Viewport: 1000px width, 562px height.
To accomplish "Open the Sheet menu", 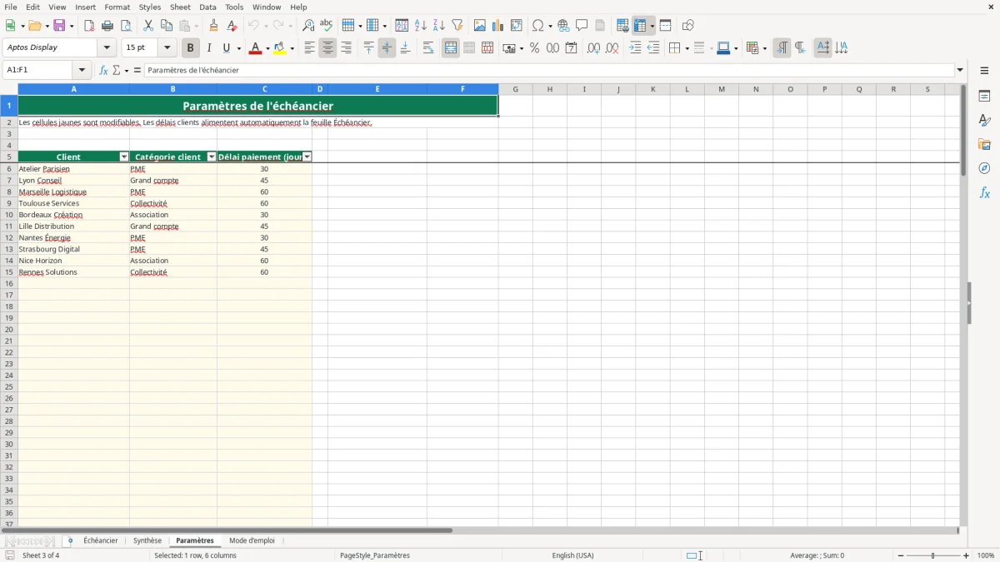I will coord(180,7).
